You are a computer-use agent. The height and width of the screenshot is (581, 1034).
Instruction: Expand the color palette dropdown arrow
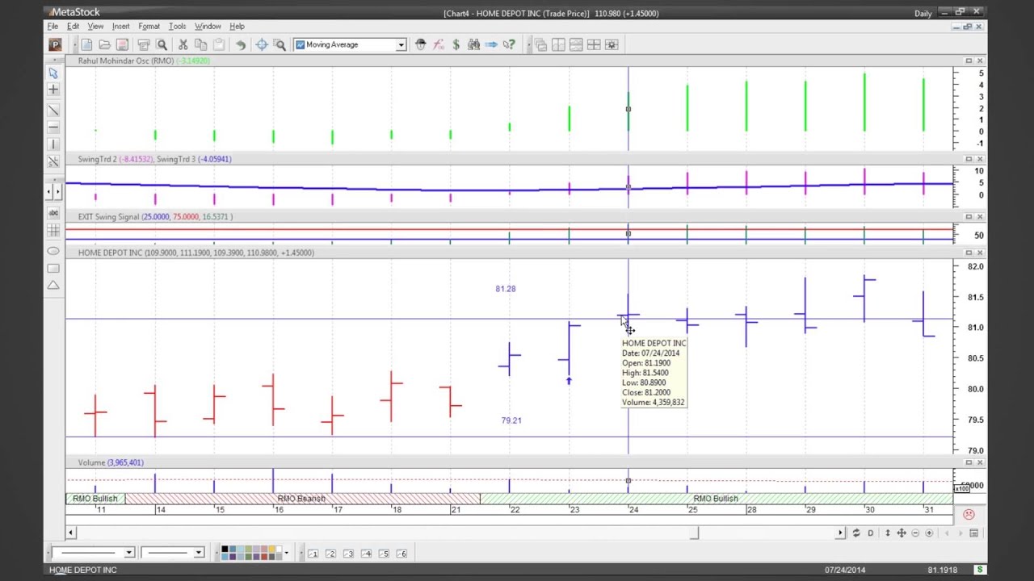pos(286,553)
